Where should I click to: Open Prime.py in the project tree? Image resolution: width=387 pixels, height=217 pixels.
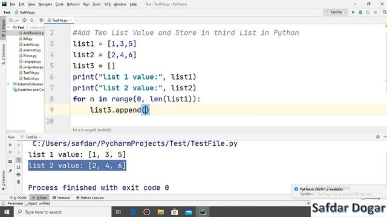28,55
